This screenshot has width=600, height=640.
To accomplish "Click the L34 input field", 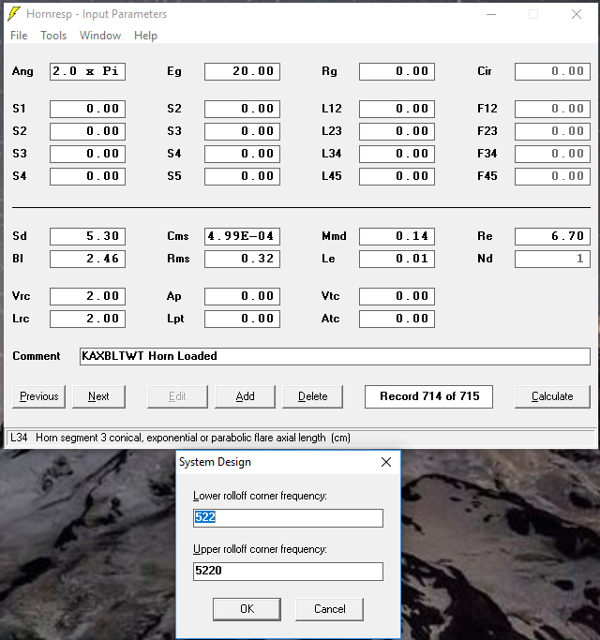I will 397,154.
